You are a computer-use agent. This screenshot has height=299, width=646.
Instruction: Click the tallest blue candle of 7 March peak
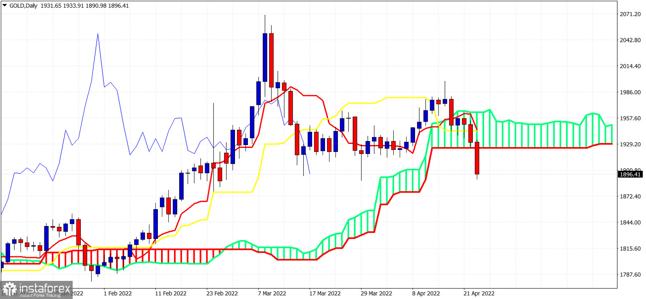point(265,58)
